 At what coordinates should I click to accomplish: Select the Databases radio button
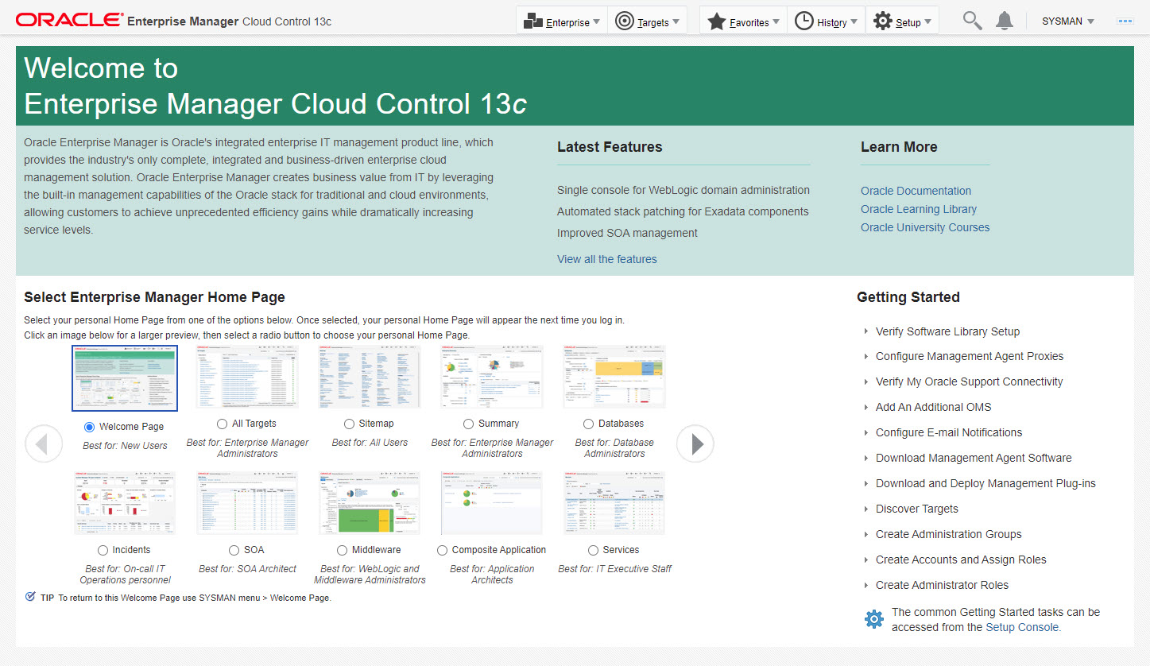point(588,424)
